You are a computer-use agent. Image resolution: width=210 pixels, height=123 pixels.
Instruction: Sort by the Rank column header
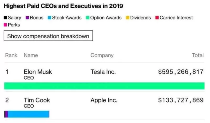pos(11,55)
